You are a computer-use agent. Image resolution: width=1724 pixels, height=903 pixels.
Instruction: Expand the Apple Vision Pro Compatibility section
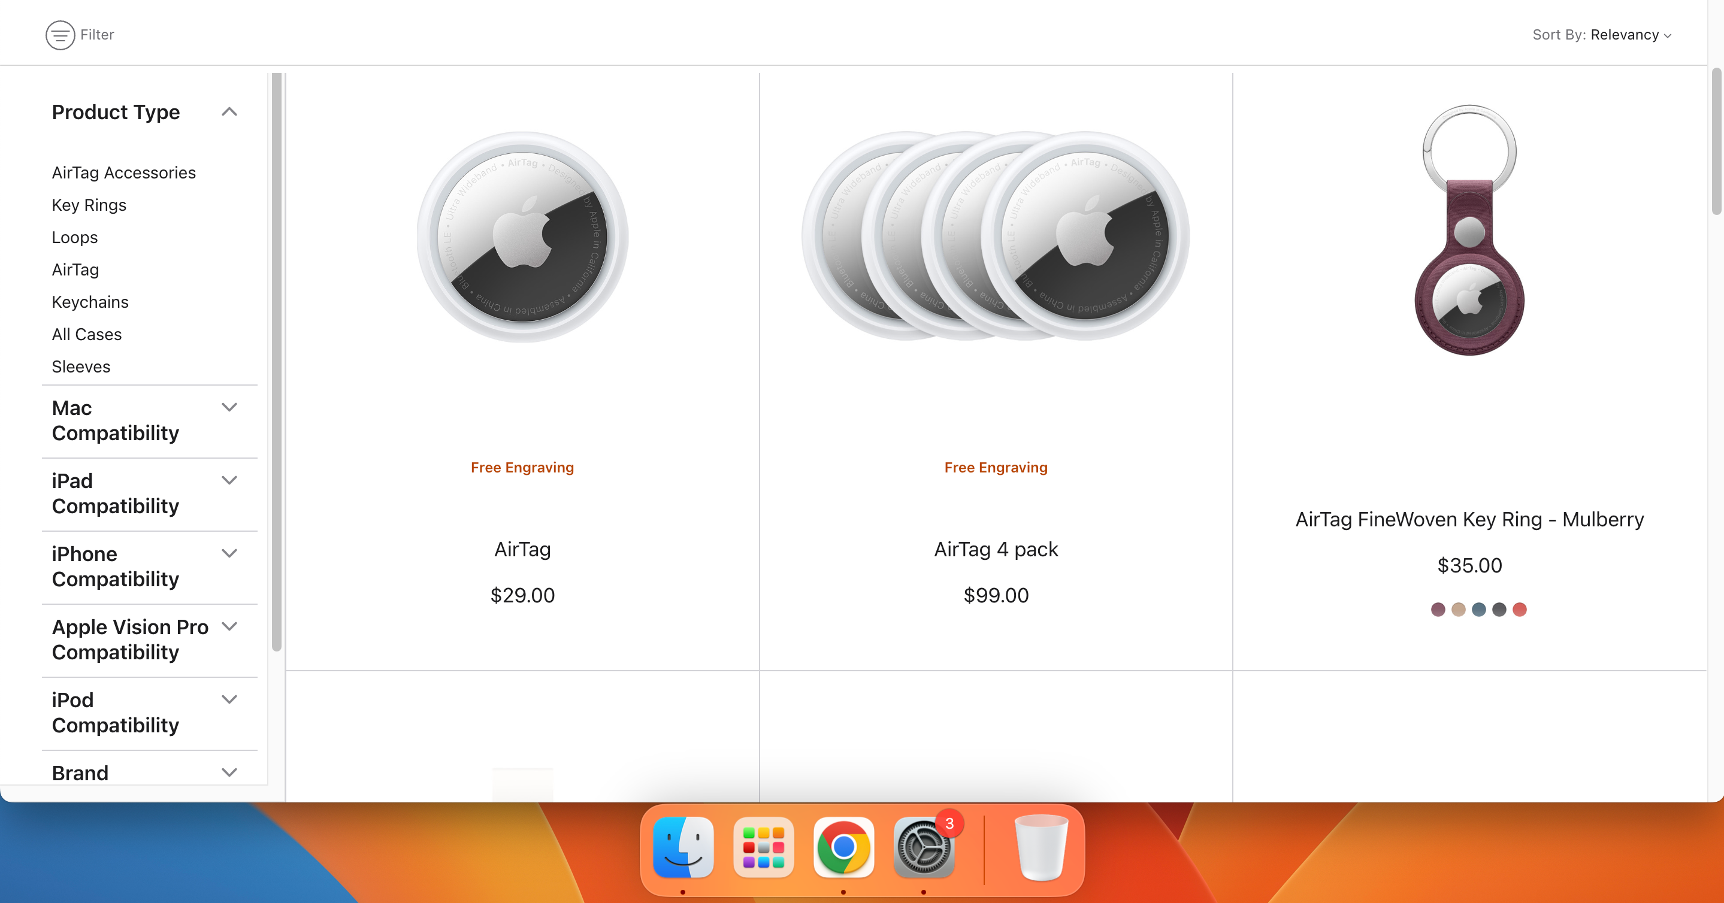click(x=229, y=627)
